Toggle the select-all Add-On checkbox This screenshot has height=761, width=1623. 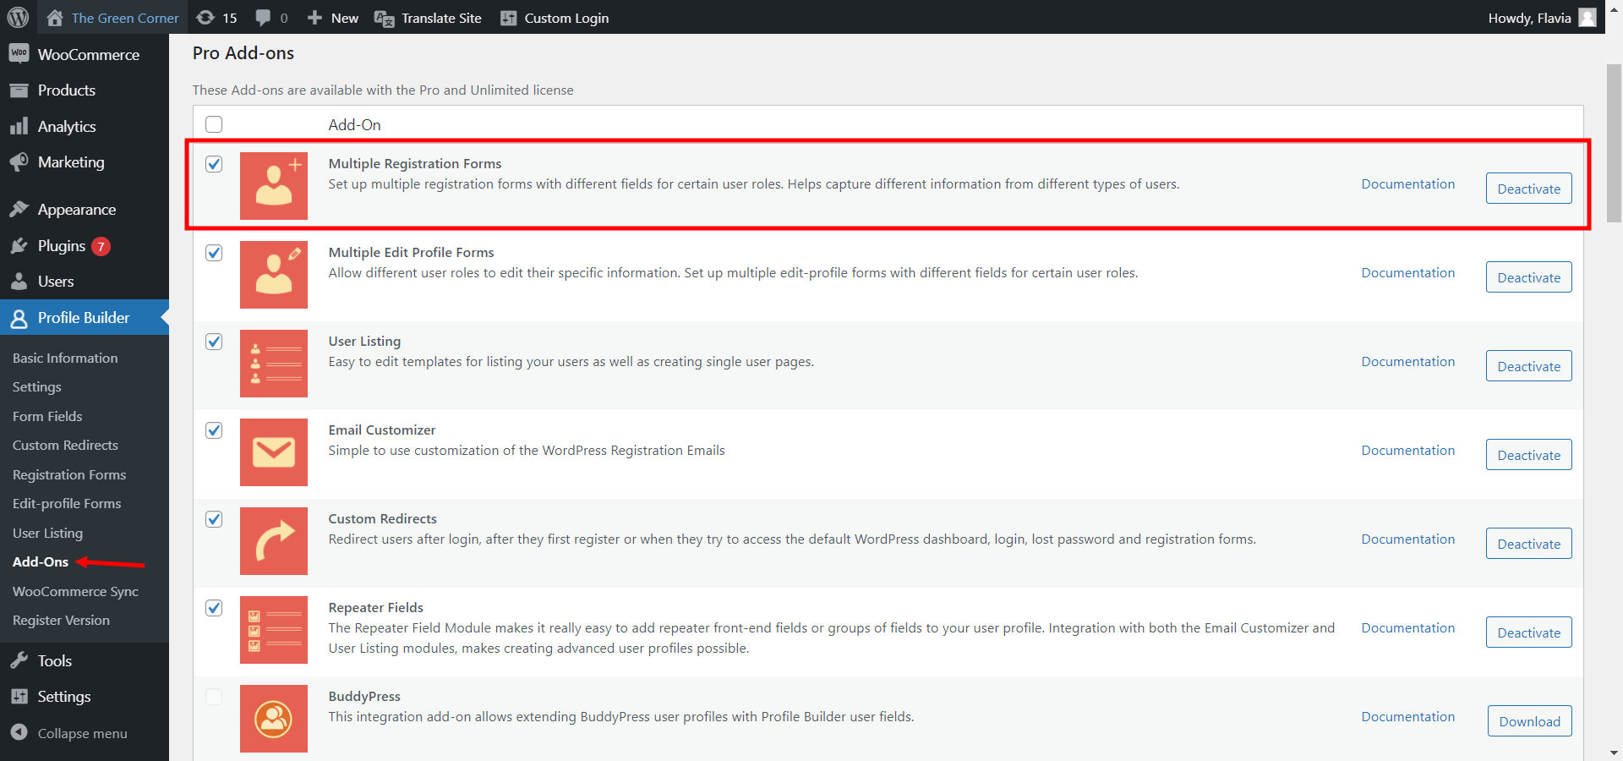pyautogui.click(x=214, y=124)
